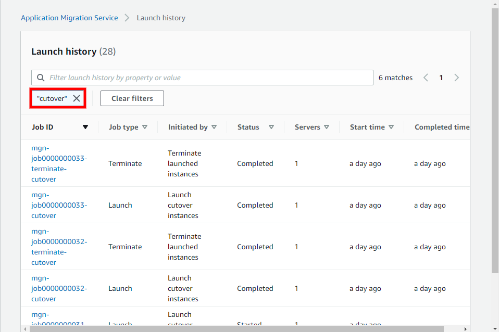Sort by Servers column
The height and width of the screenshot is (332, 499).
(327, 127)
